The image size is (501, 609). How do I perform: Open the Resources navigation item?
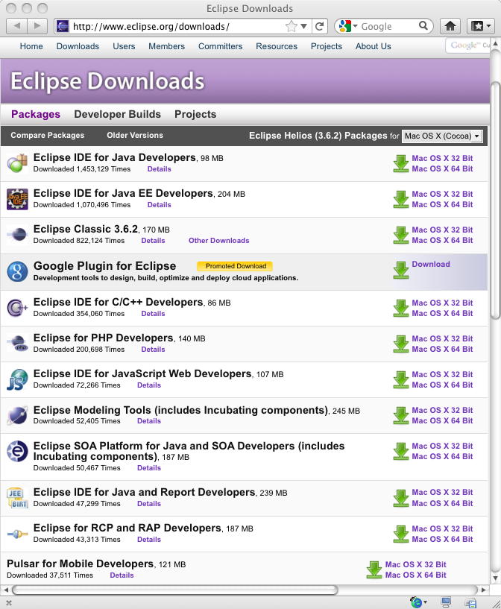pyautogui.click(x=277, y=46)
